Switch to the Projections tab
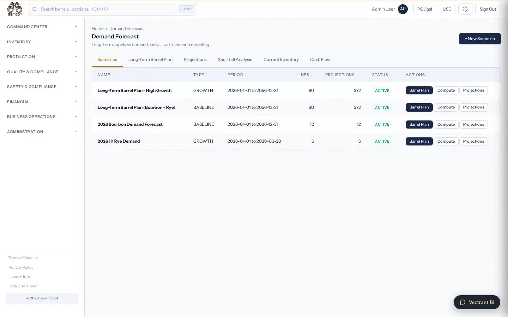 pyautogui.click(x=195, y=60)
